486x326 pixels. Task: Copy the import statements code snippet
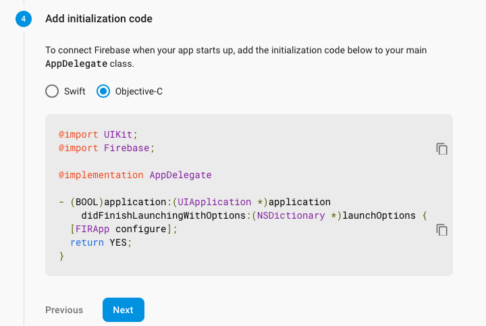point(441,148)
